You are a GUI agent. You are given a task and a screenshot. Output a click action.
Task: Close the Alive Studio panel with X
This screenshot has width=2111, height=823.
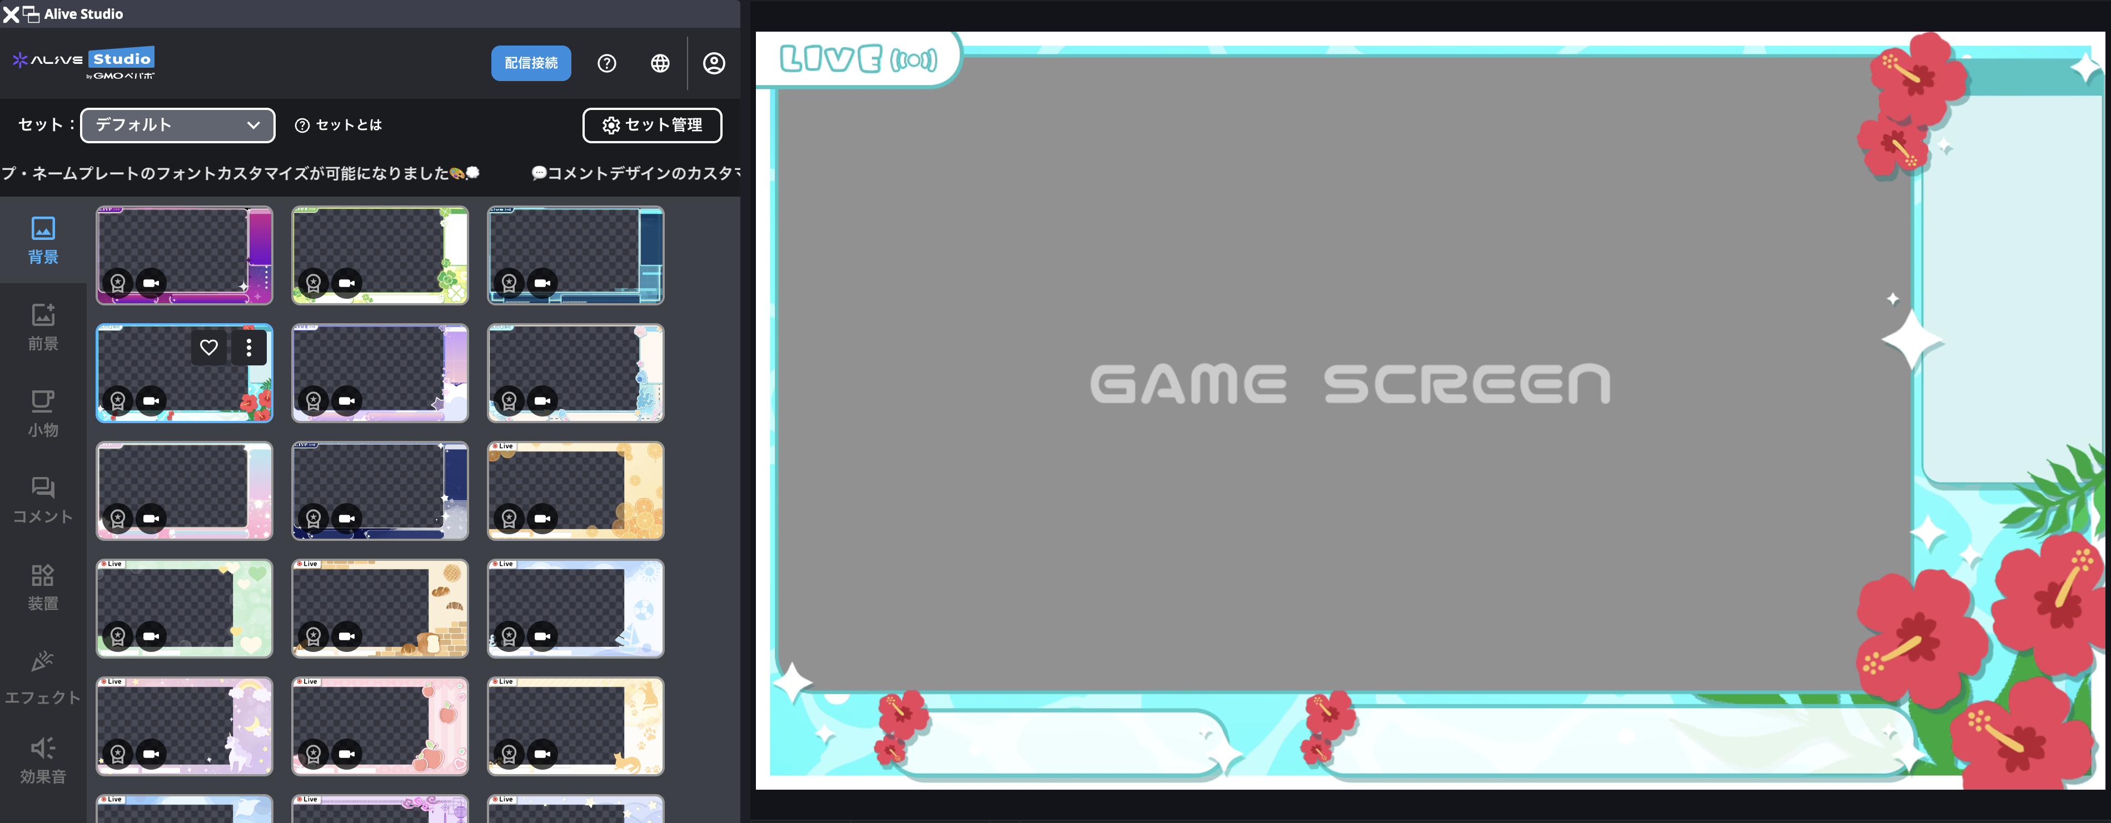click(x=11, y=14)
